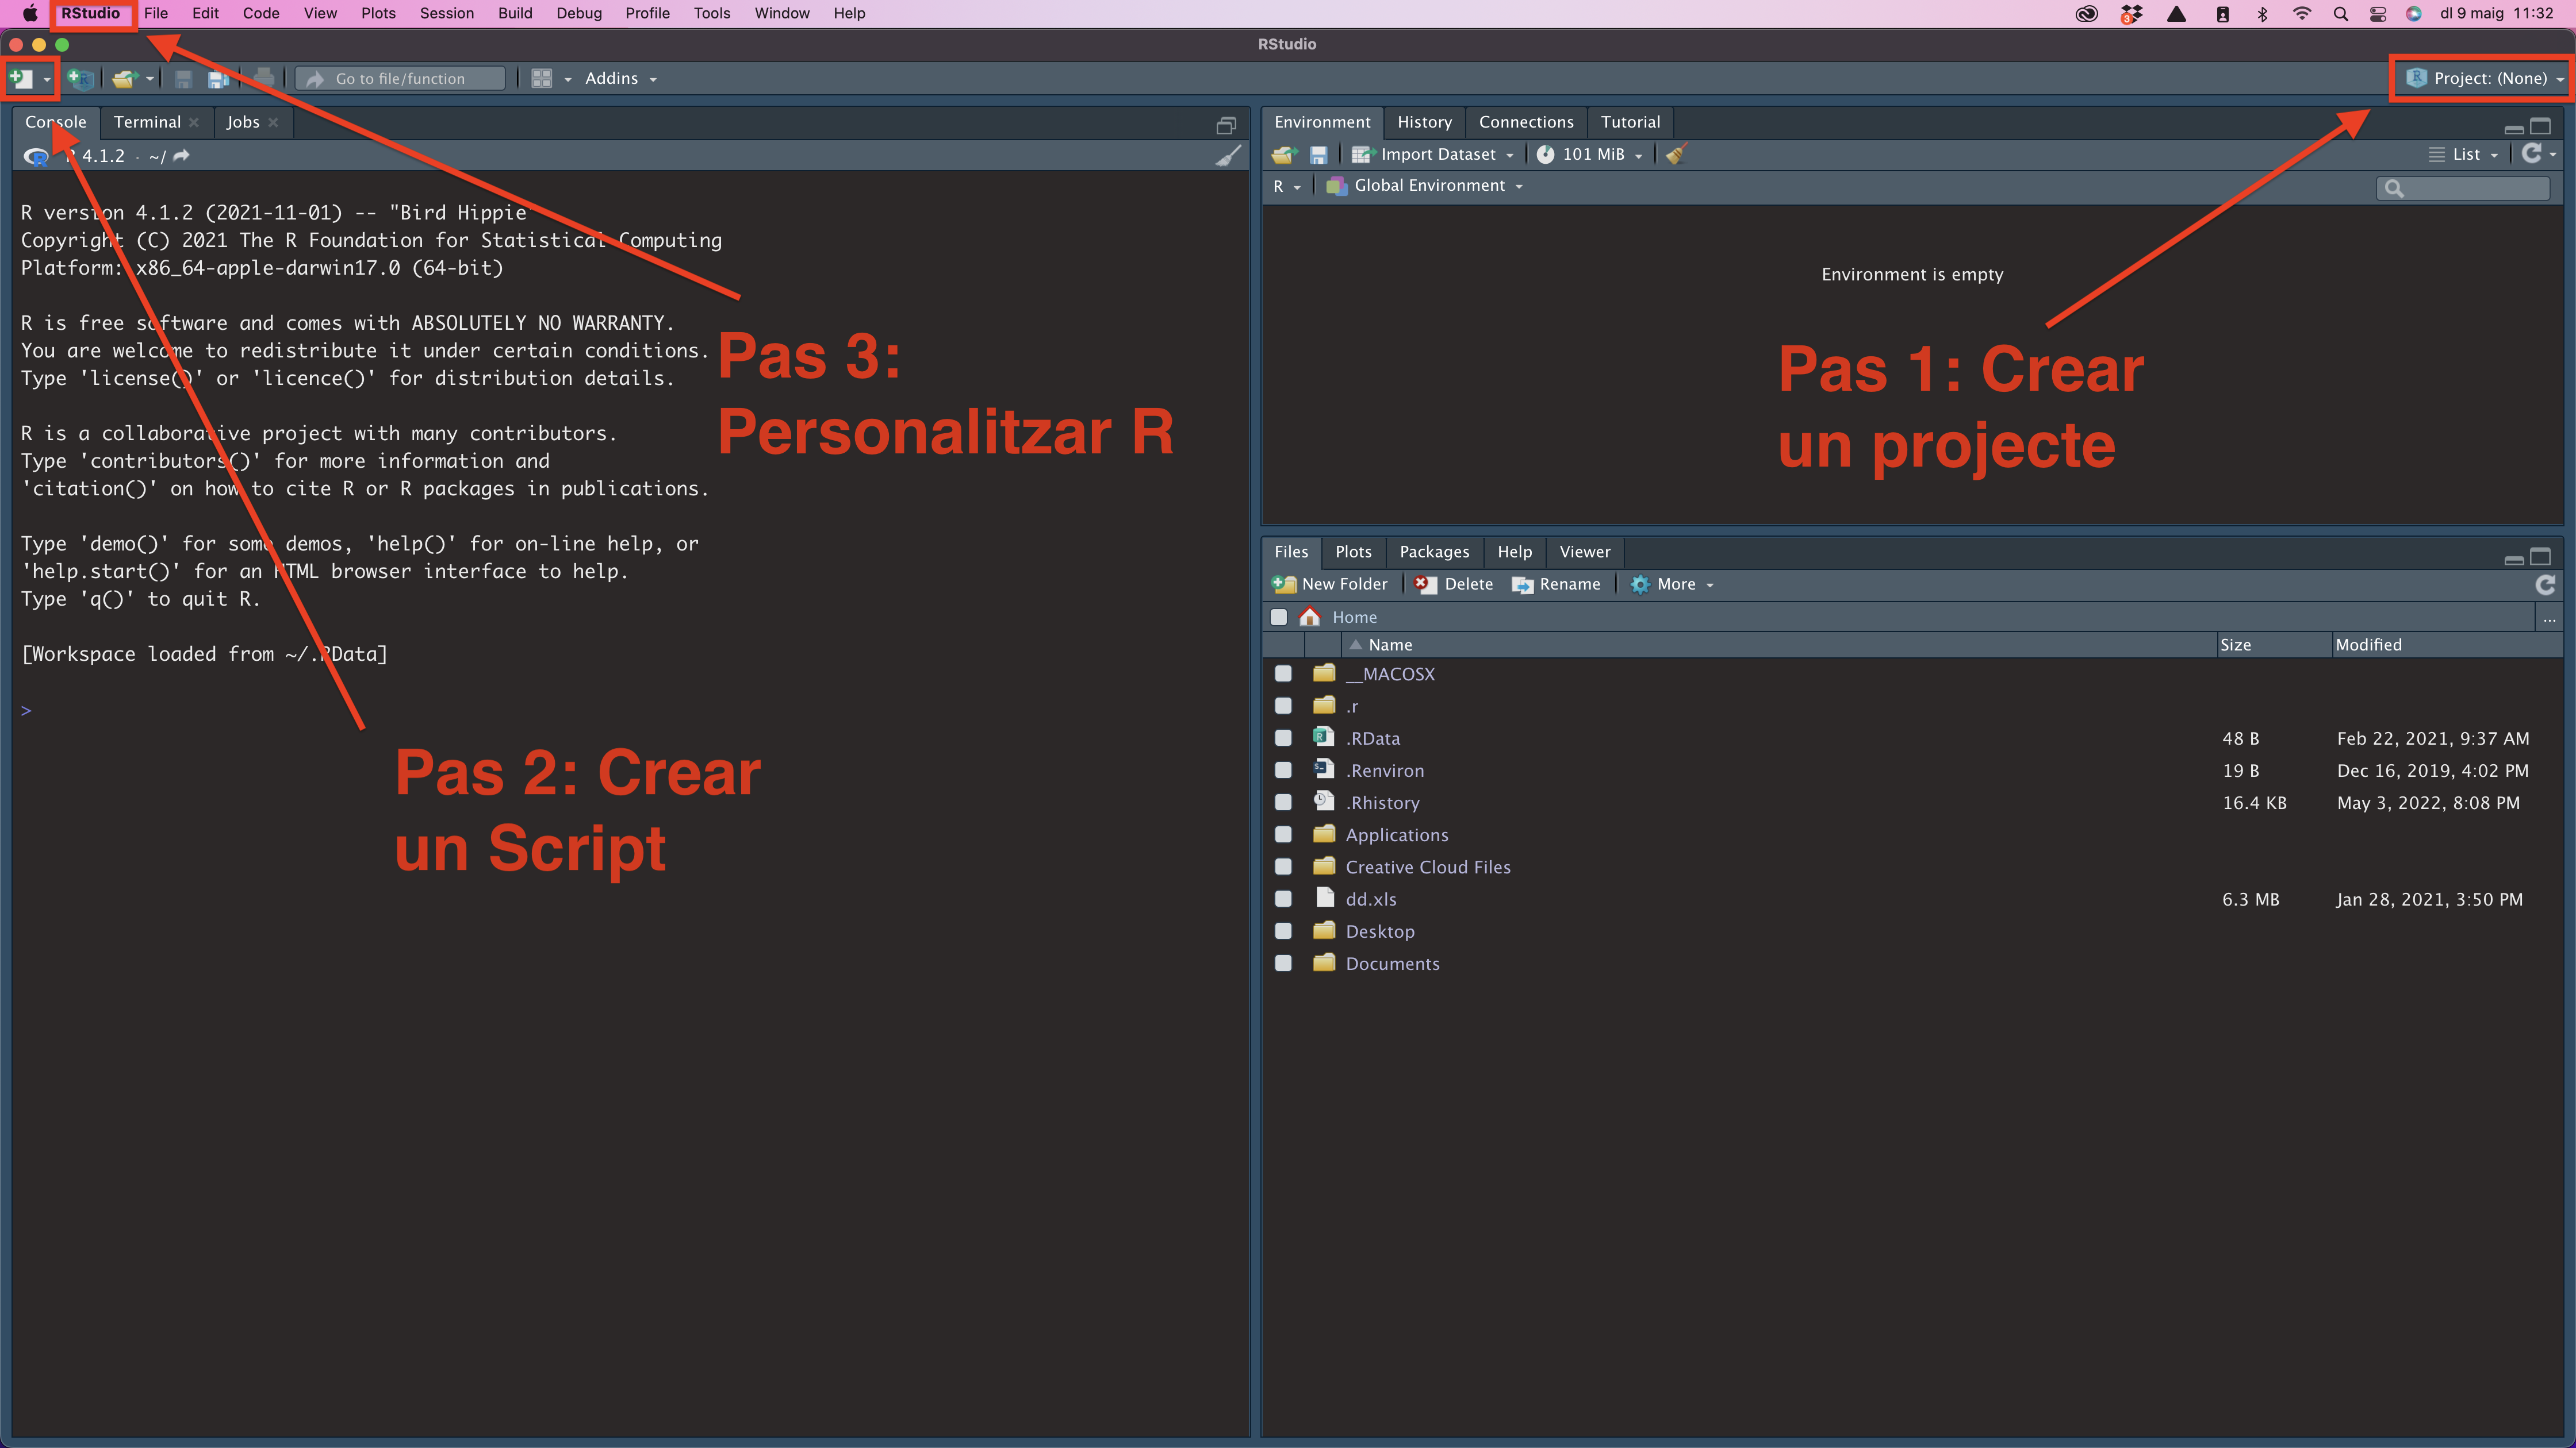Save workspace with Environment floppy icon
Image resolution: width=2576 pixels, height=1448 pixels.
[x=1318, y=155]
